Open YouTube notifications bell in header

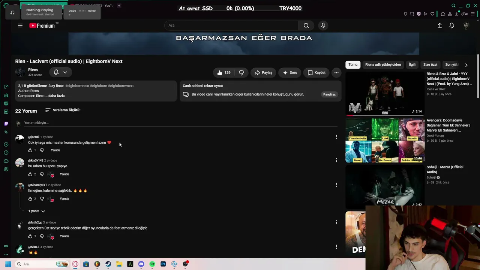[x=452, y=25]
